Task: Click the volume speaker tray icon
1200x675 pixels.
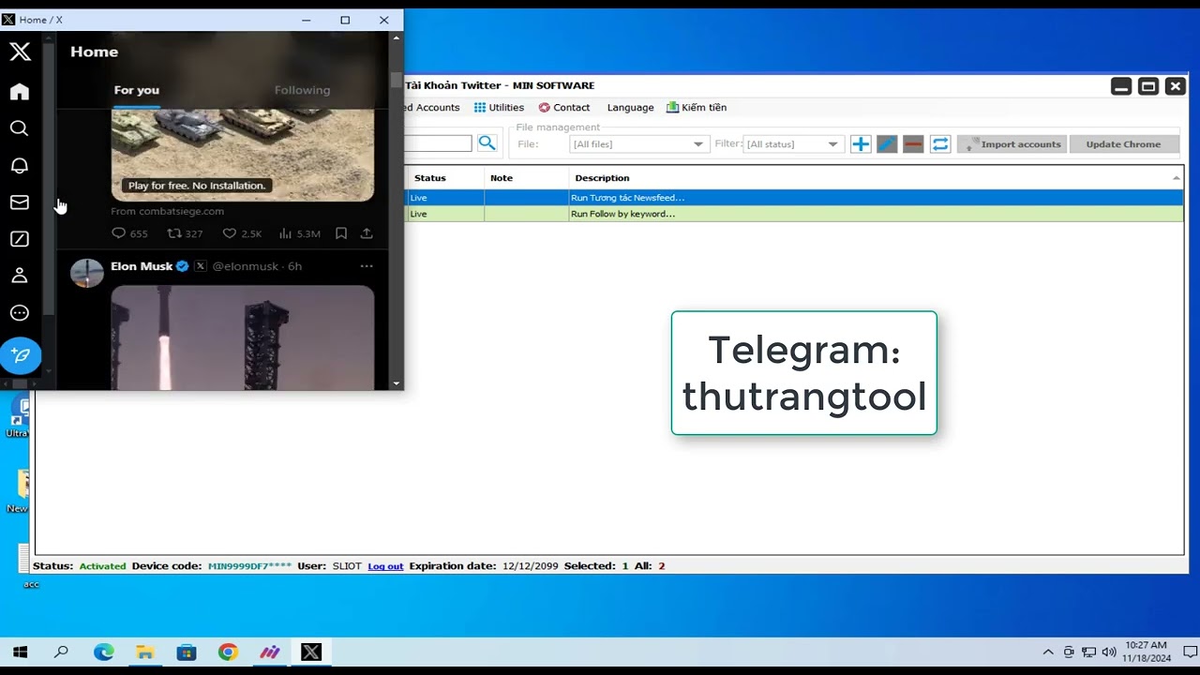Action: (1109, 652)
